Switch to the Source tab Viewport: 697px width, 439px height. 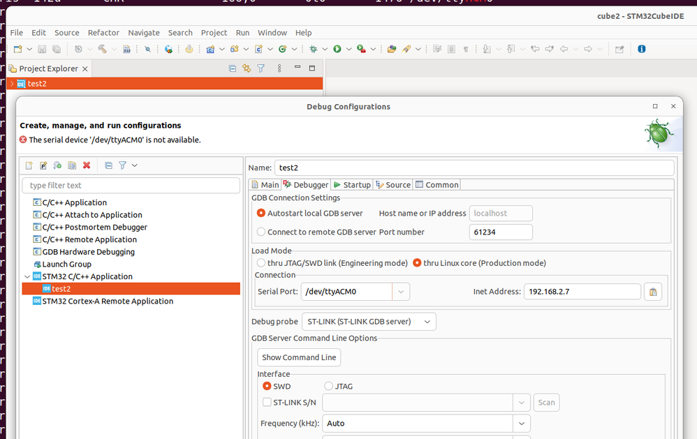point(393,185)
